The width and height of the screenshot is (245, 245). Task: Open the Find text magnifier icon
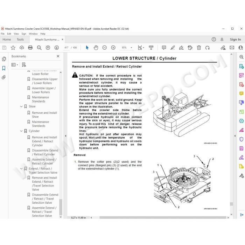pyautogui.click(x=39, y=48)
